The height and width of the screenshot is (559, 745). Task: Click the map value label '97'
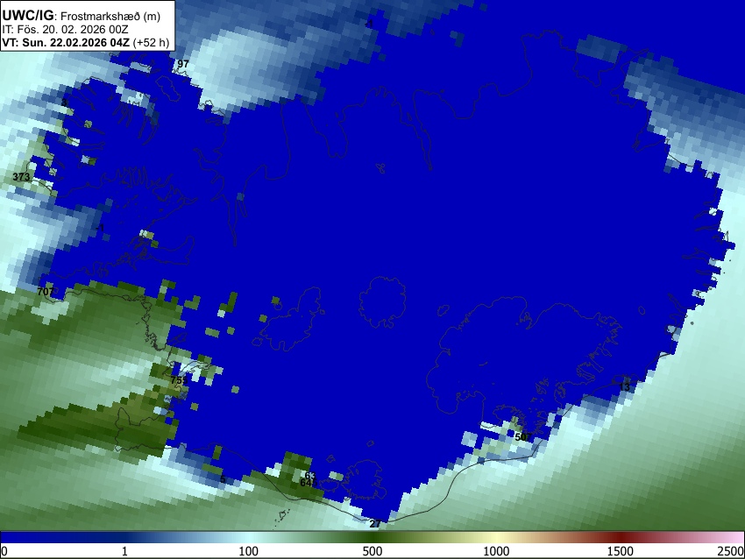183,64
